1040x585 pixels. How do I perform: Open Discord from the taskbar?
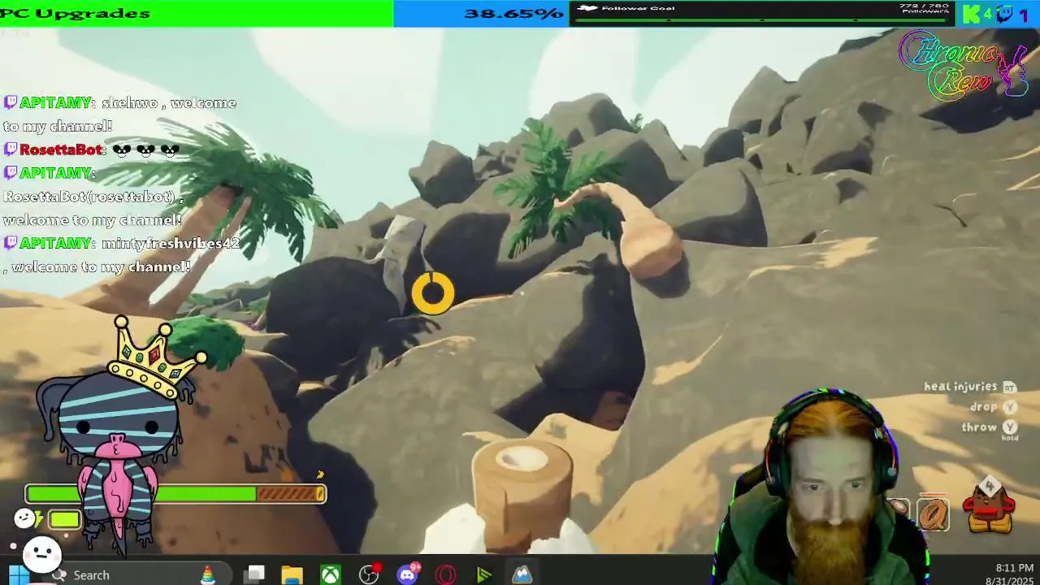(408, 574)
